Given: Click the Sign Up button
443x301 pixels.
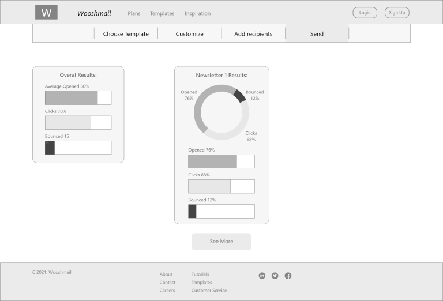Looking at the screenshot, I should pos(397,13).
